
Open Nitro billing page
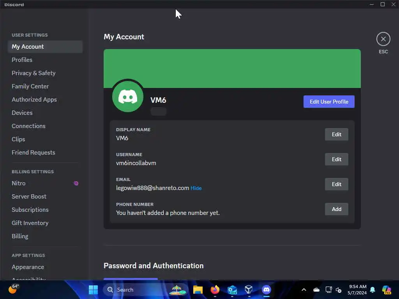pyautogui.click(x=45, y=183)
